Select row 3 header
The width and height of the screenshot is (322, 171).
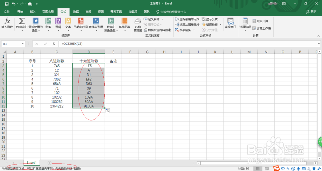coord(3,66)
